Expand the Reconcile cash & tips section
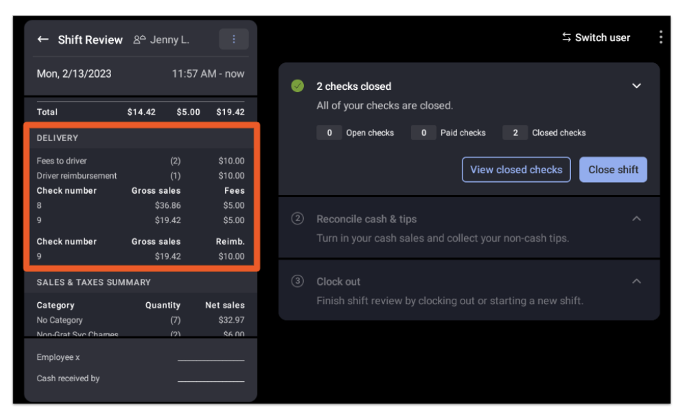 636,218
